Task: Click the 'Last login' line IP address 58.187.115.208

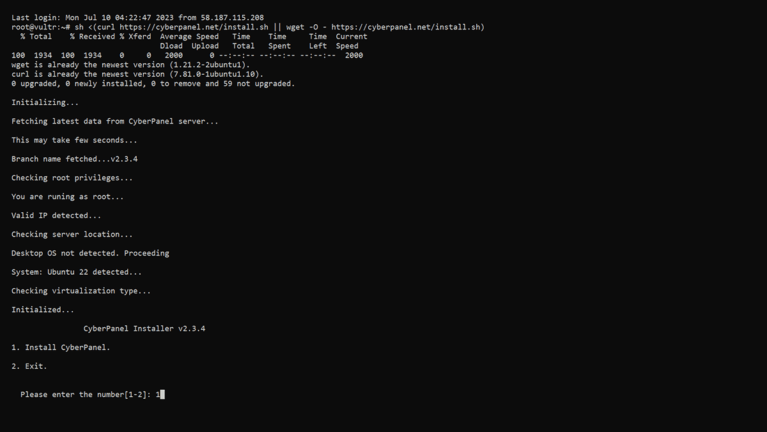Action: [228, 17]
